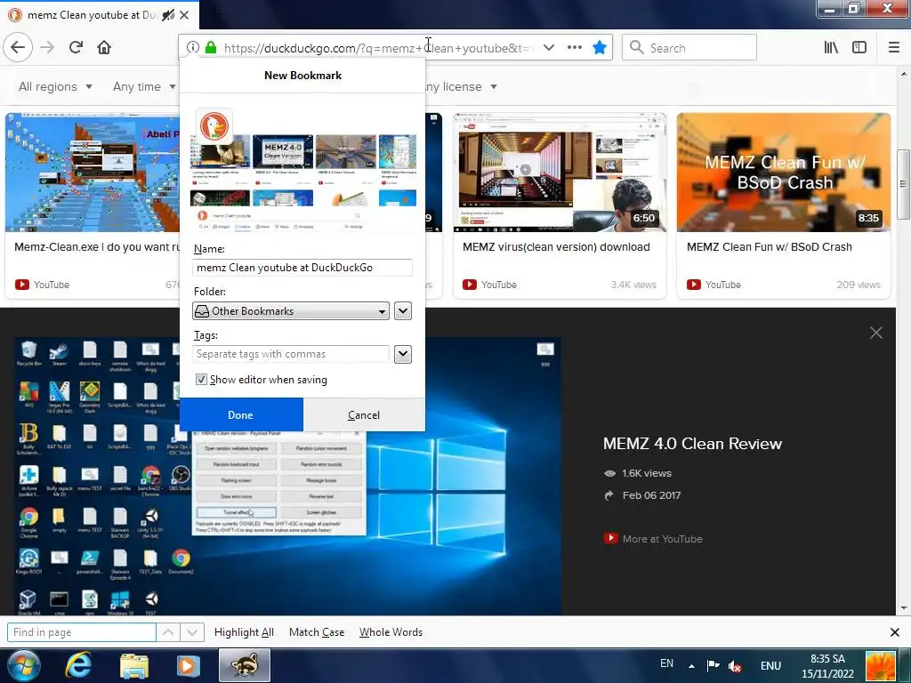Open the media player taskbar icon
This screenshot has width=911, height=683.
click(x=188, y=665)
